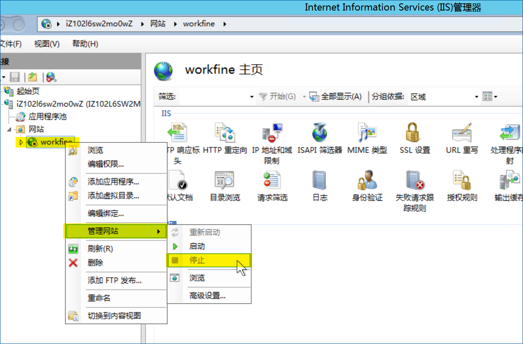Image resolution: width=523 pixels, height=344 pixels.
Task: Click the red X icon beside 删除 (Delete)
Action: (x=73, y=263)
